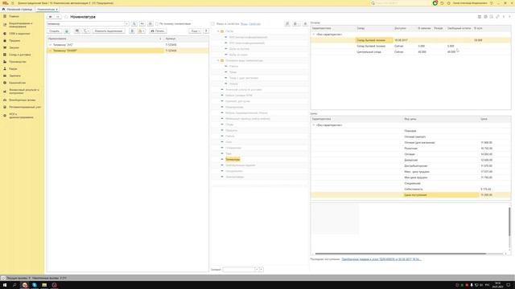Toggle По точному соответствию checkbox

click(x=157, y=24)
